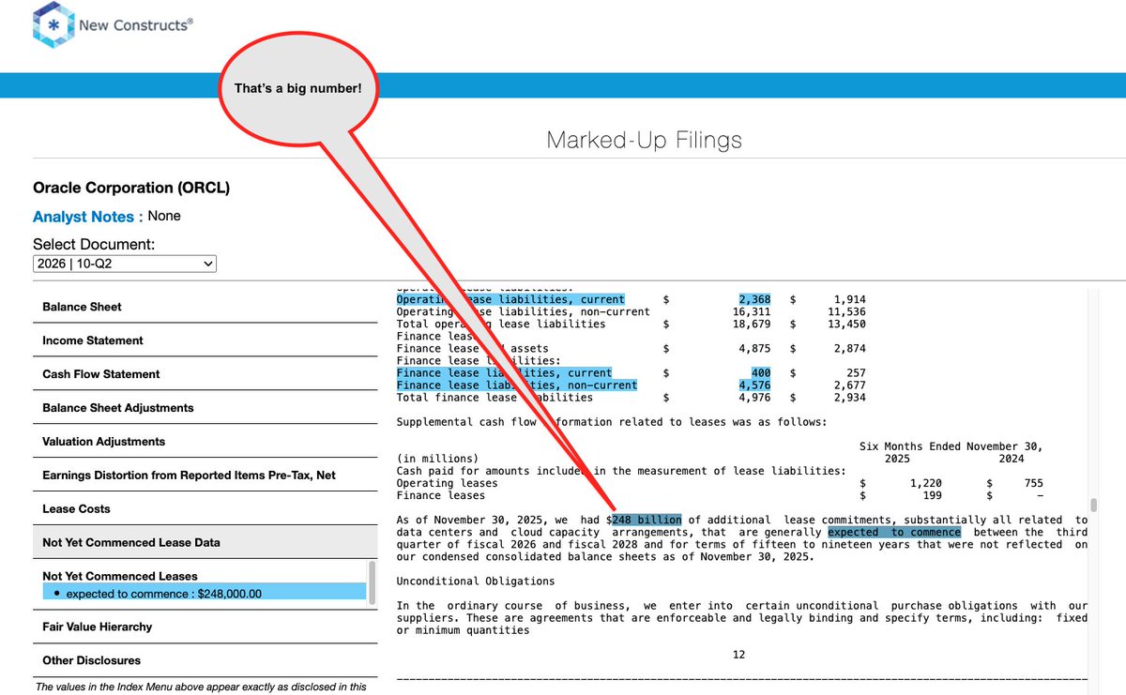This screenshot has width=1126, height=695.
Task: Select Not Yet Commenced Lease Data
Action: [x=131, y=542]
